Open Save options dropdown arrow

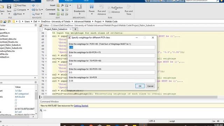(x=9, y=14)
